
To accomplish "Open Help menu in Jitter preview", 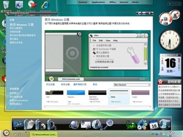I will tap(115, 41).
